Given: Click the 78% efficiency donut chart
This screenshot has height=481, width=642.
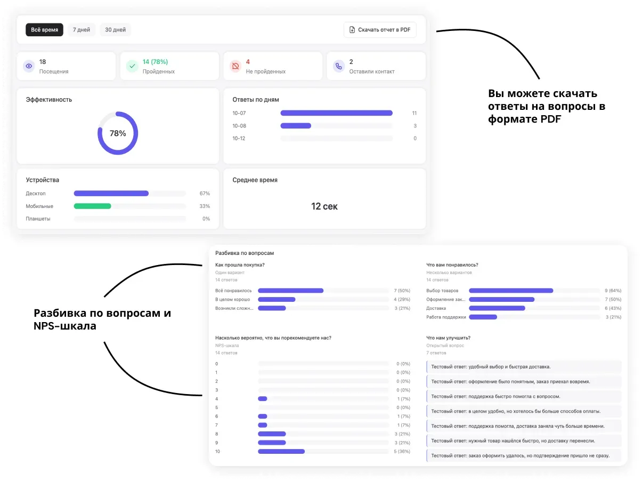Looking at the screenshot, I should pyautogui.click(x=118, y=133).
